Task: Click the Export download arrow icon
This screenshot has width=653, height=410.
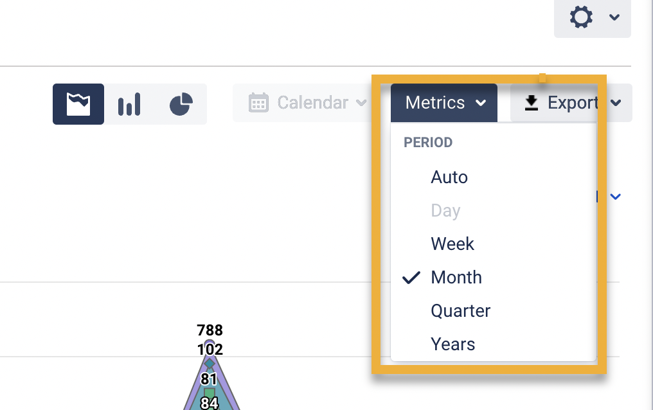Action: click(531, 103)
